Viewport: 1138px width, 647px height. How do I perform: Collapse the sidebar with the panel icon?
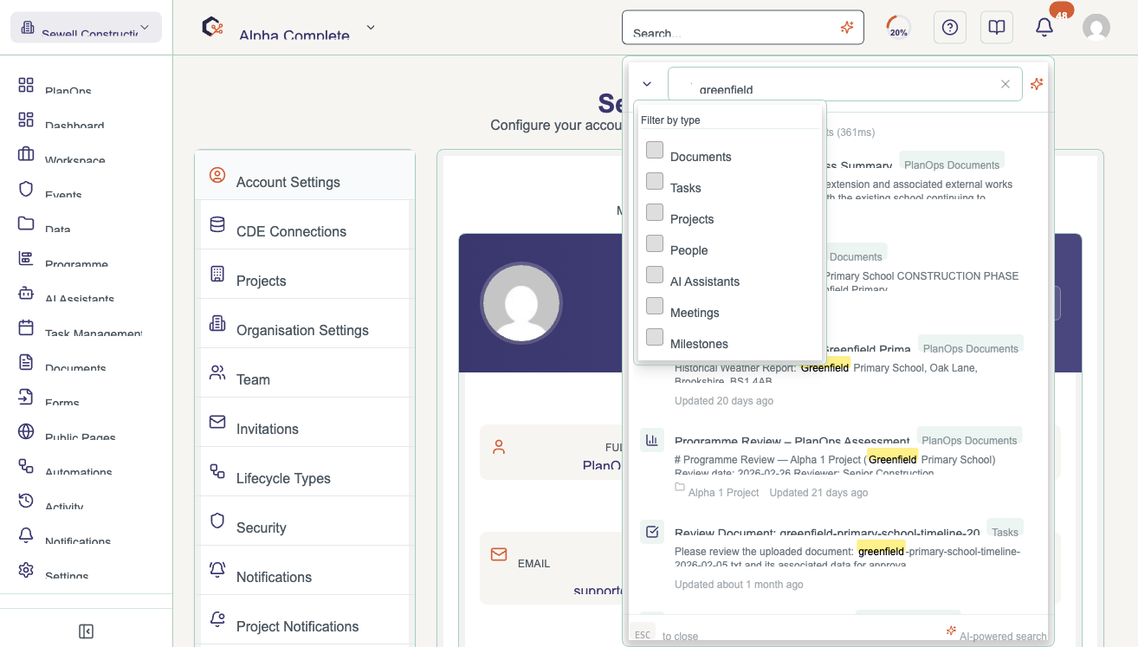tap(86, 631)
